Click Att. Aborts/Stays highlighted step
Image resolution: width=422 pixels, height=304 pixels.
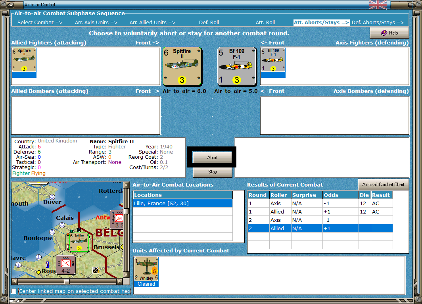(x=321, y=23)
